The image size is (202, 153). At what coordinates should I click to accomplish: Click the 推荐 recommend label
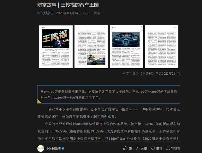pyautogui.click(x=159, y=149)
